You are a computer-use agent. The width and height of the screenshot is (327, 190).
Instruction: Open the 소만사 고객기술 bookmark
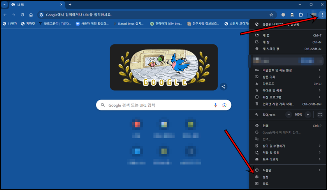[237, 24]
